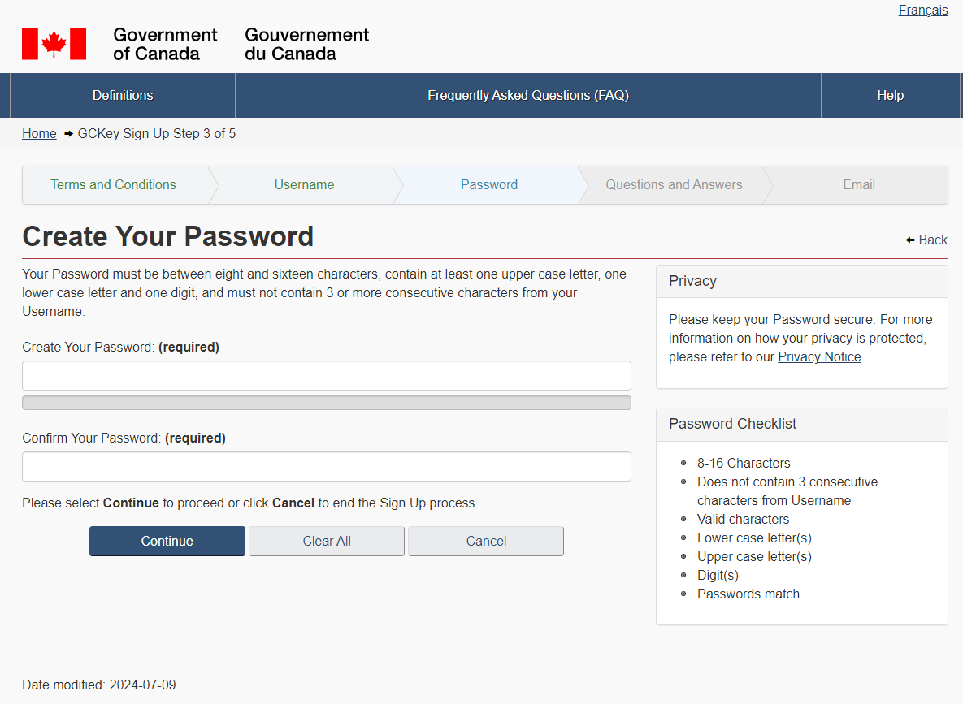Image resolution: width=963 pixels, height=704 pixels.
Task: Click the Back arrow link
Action: coord(926,240)
